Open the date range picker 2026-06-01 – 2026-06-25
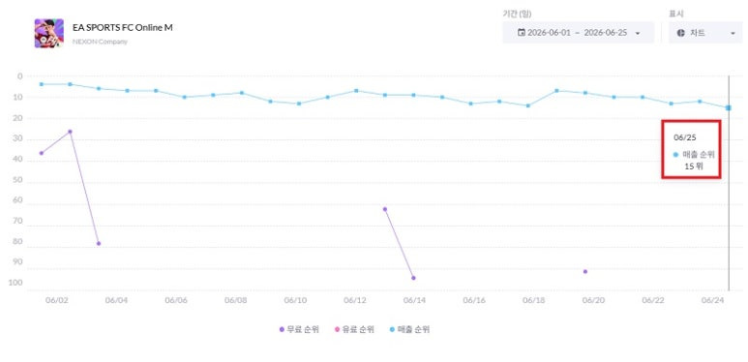The height and width of the screenshot is (362, 748). click(578, 33)
